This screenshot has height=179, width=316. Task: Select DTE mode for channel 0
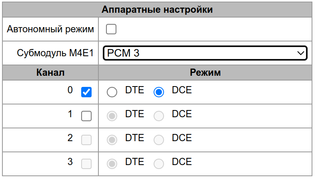point(112,92)
